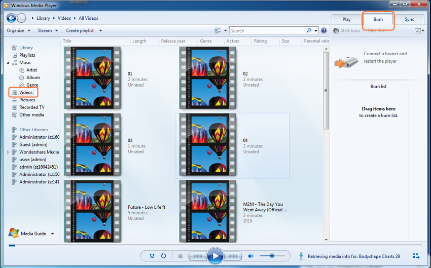The height and width of the screenshot is (268, 431).
Task: Skip to the next track
Action: point(233,256)
